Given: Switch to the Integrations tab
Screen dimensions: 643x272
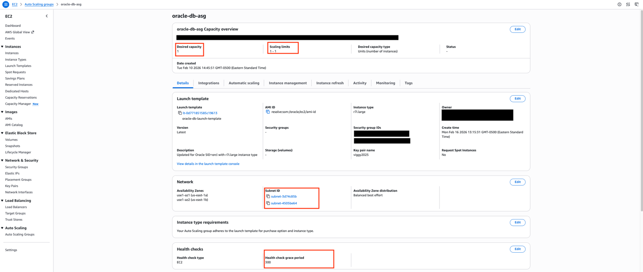Looking at the screenshot, I should 209,83.
